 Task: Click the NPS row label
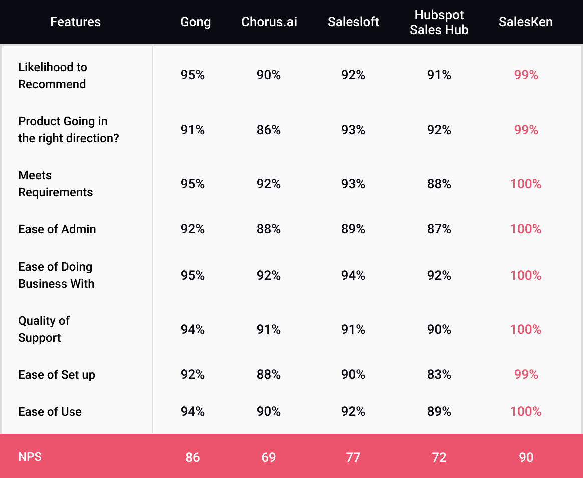click(x=30, y=457)
